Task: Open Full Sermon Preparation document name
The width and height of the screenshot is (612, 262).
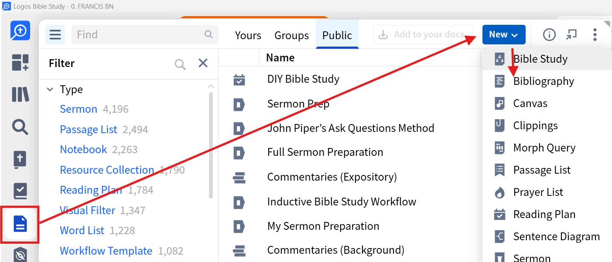Action: click(325, 152)
